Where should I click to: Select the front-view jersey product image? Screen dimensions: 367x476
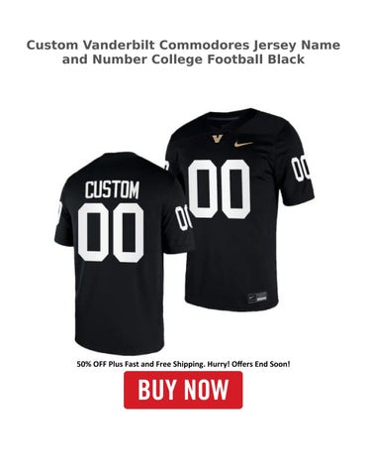click(240, 210)
